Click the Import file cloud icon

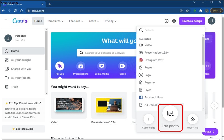click(193, 119)
